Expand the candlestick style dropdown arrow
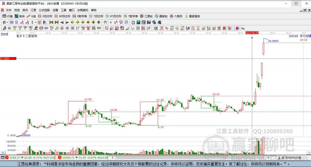Viewport: 311px width, 167px height. point(36,22)
